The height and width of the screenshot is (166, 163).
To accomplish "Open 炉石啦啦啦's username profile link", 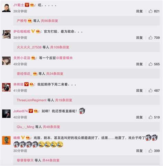I will coord(22,31).
